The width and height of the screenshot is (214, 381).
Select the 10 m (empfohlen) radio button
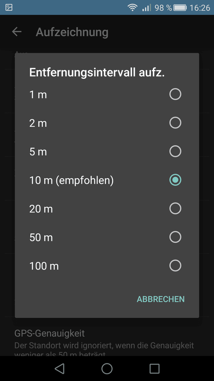[x=175, y=180]
